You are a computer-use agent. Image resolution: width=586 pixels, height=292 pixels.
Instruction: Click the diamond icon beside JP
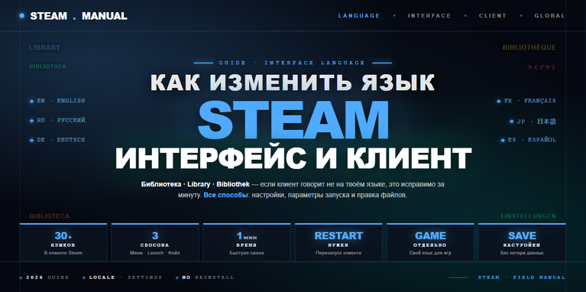[x=512, y=121]
